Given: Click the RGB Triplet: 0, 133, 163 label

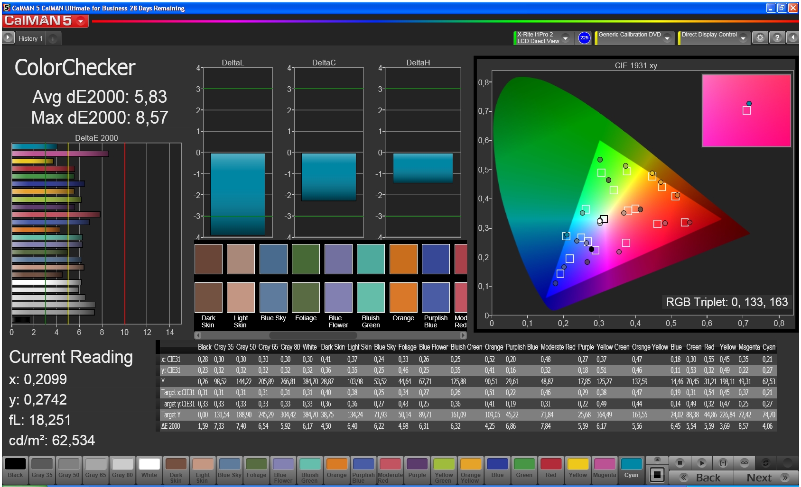Looking at the screenshot, I should (726, 302).
